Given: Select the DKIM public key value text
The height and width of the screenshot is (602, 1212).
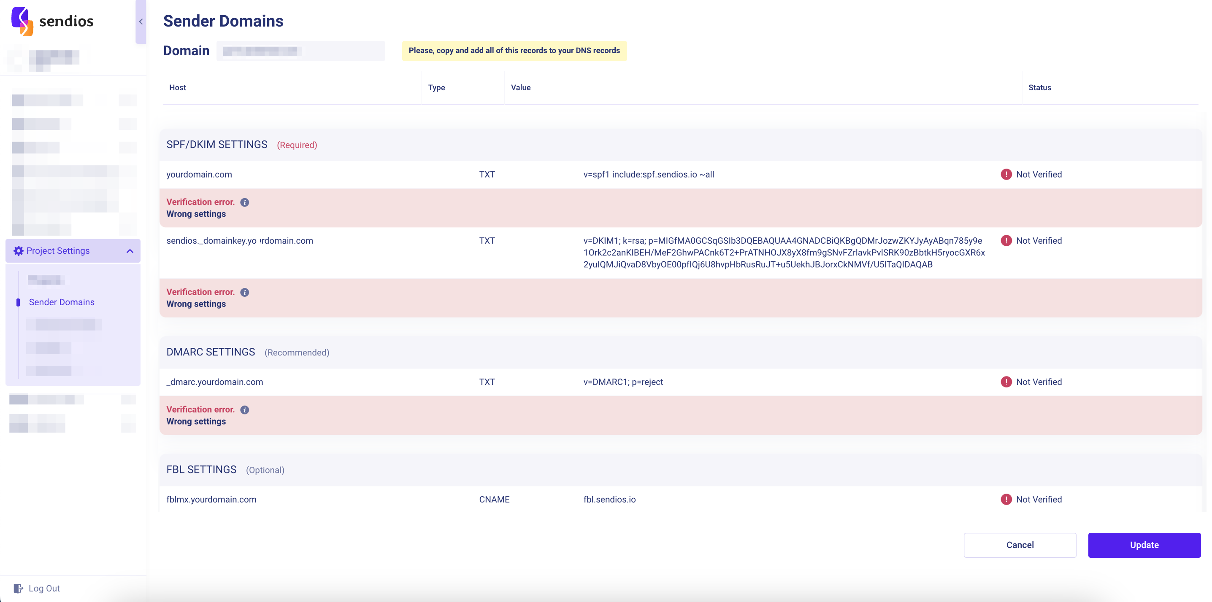Looking at the screenshot, I should pyautogui.click(x=783, y=253).
